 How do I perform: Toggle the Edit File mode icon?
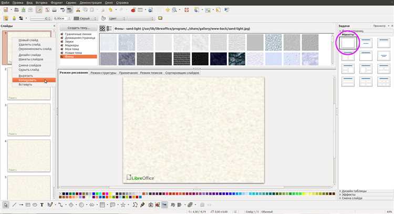39,10
